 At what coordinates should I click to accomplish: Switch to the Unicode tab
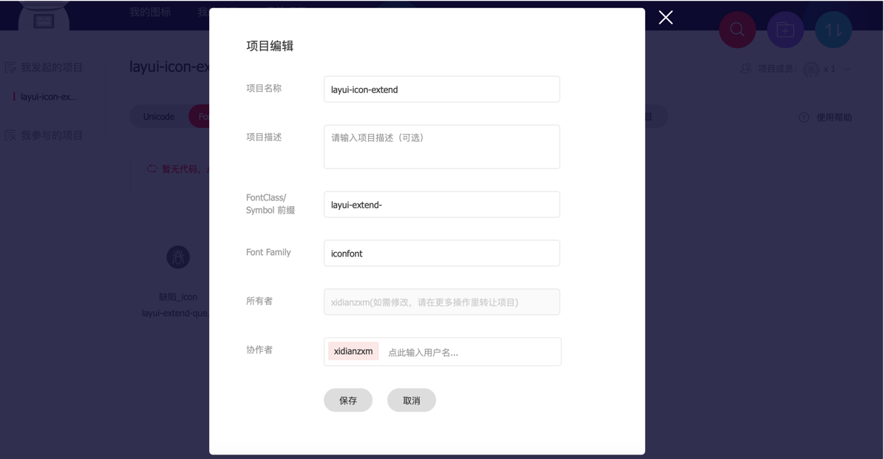pyautogui.click(x=158, y=117)
